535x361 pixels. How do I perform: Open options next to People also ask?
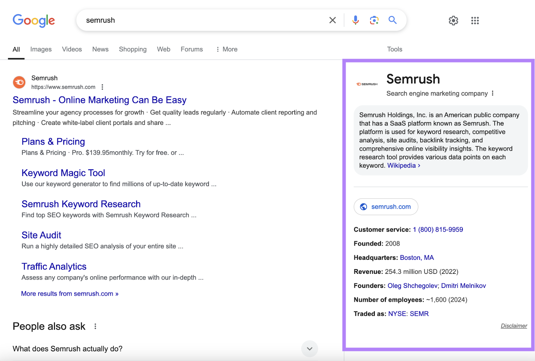coord(95,326)
